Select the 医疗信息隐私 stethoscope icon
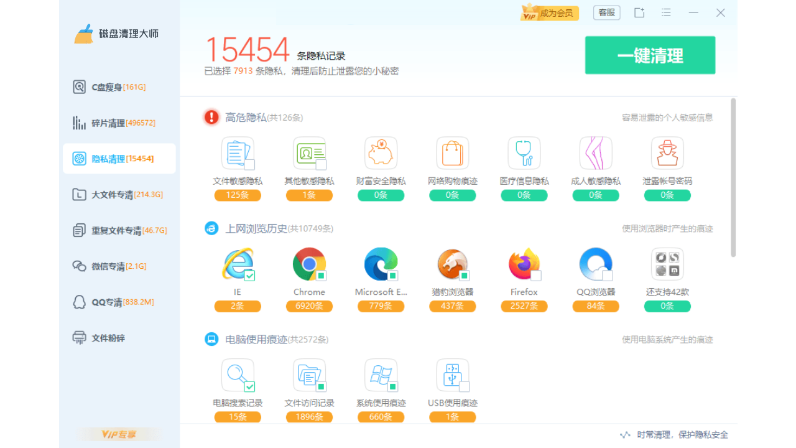The height and width of the screenshot is (448, 796). click(524, 153)
